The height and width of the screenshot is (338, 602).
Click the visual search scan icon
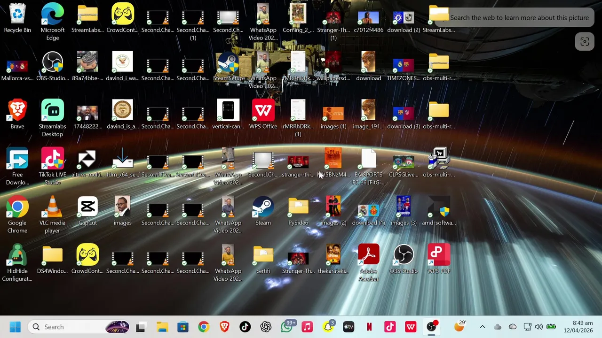585,42
